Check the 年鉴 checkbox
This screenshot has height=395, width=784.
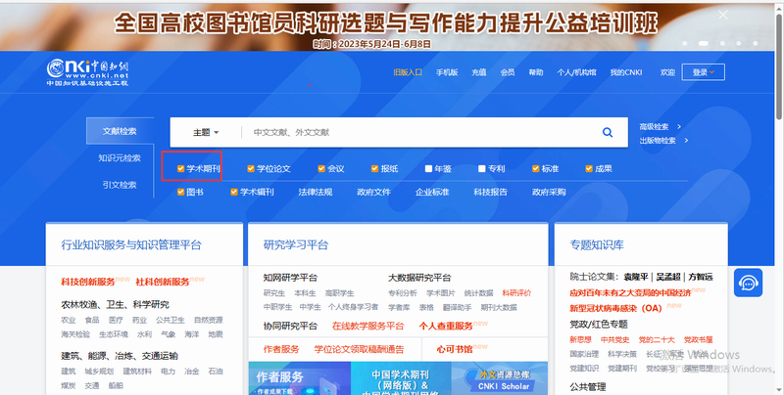428,168
